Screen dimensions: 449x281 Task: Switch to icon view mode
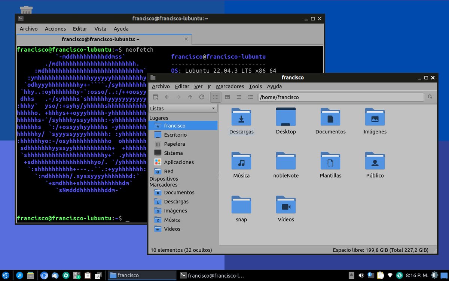coord(216,97)
